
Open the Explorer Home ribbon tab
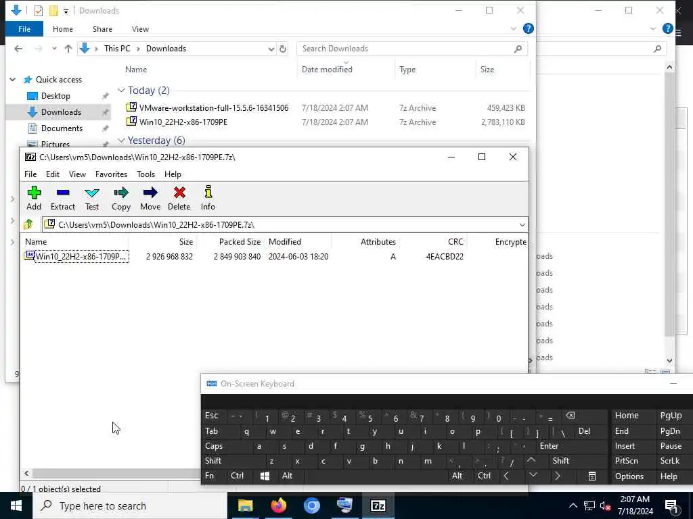pyautogui.click(x=63, y=29)
